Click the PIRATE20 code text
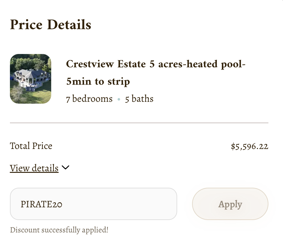This screenshot has height=247, width=283. pyautogui.click(x=42, y=204)
